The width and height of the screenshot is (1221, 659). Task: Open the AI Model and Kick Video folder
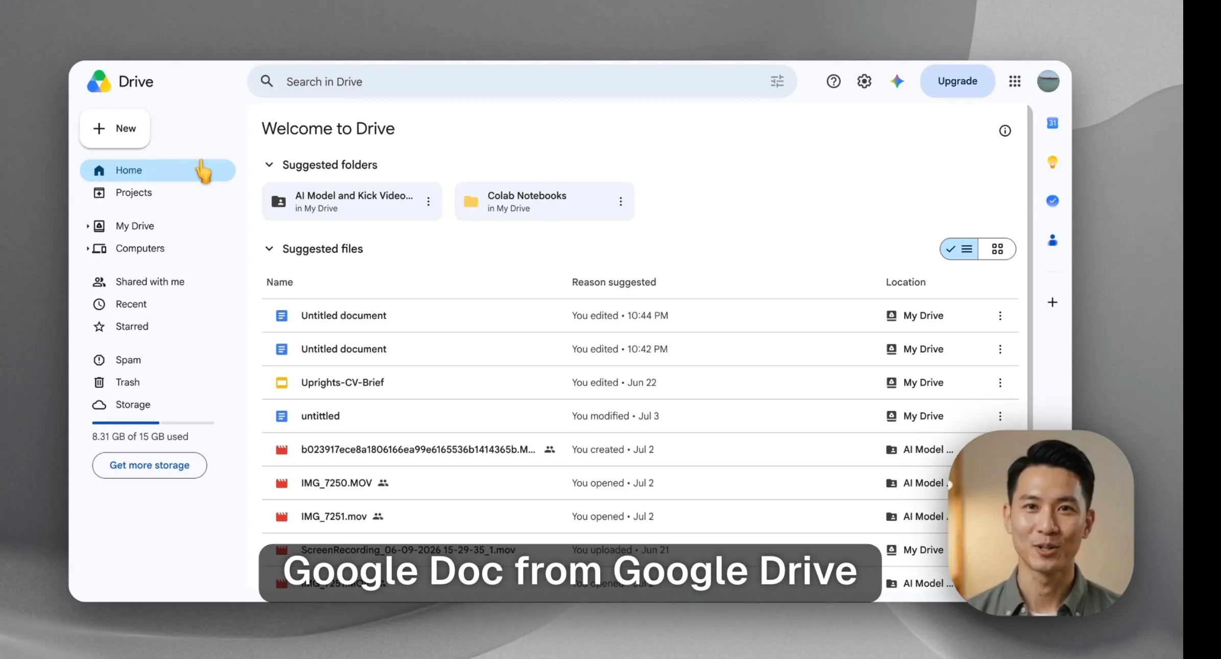coord(351,201)
